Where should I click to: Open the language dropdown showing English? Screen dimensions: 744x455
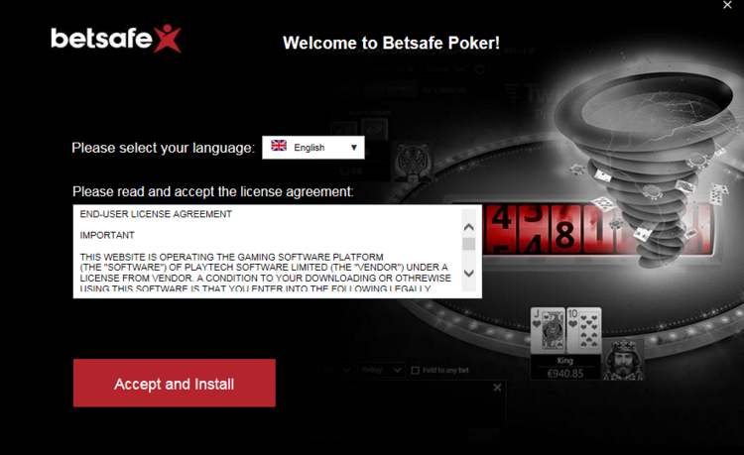(x=313, y=148)
